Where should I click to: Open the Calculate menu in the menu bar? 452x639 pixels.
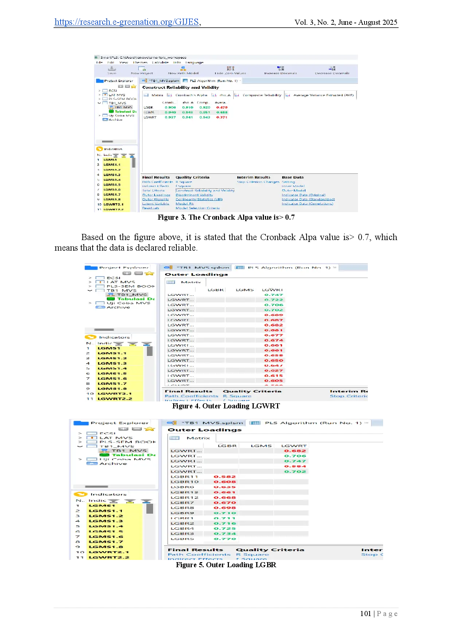160,62
